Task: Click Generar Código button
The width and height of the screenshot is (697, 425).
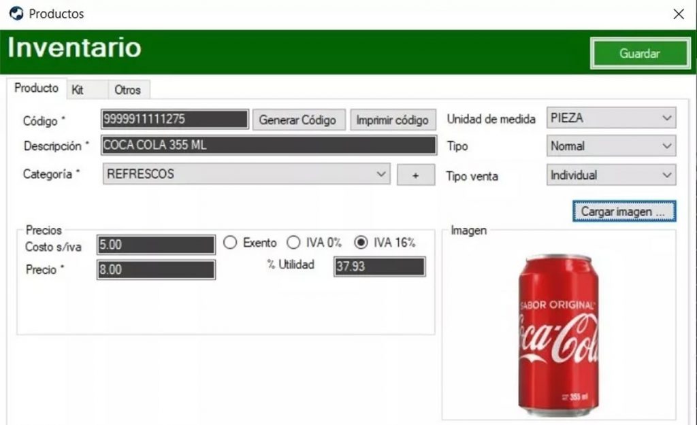Action: tap(299, 120)
